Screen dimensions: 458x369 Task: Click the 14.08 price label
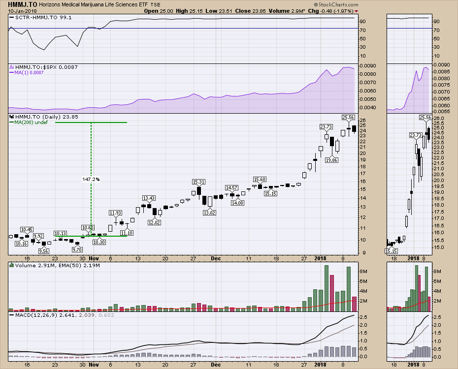pos(237,203)
